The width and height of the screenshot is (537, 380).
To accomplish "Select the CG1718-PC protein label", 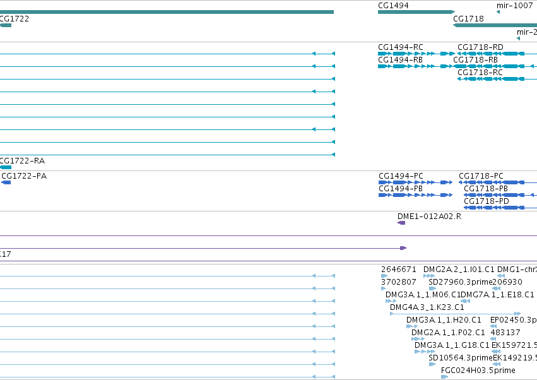I will click(x=481, y=176).
